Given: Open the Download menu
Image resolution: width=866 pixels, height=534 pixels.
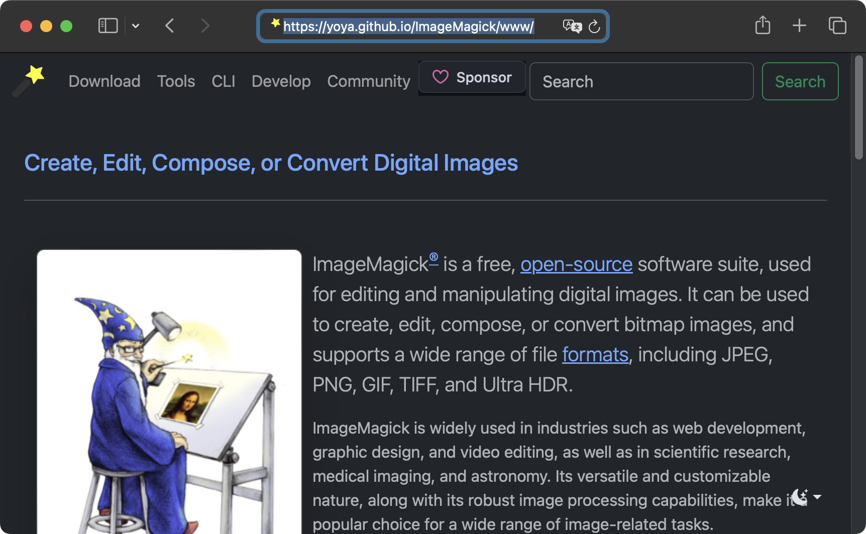Looking at the screenshot, I should [x=104, y=81].
